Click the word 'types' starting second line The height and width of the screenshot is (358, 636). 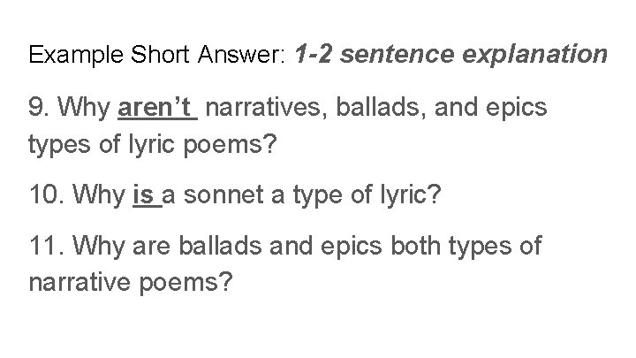pos(59,145)
